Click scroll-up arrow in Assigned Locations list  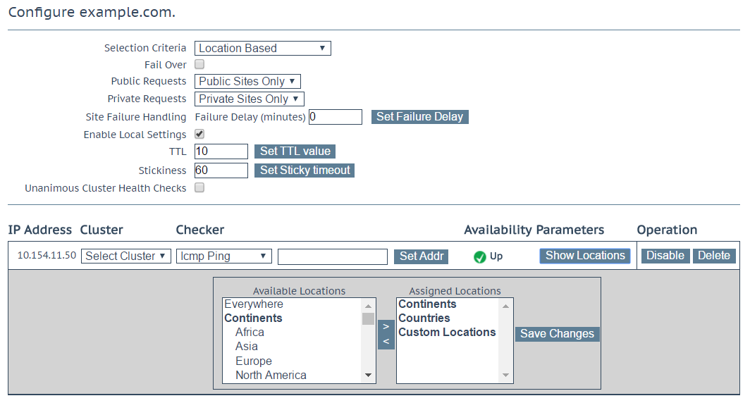click(x=505, y=306)
